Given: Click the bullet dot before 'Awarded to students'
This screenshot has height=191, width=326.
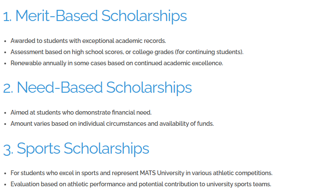Looking at the screenshot, I should coord(5,41).
